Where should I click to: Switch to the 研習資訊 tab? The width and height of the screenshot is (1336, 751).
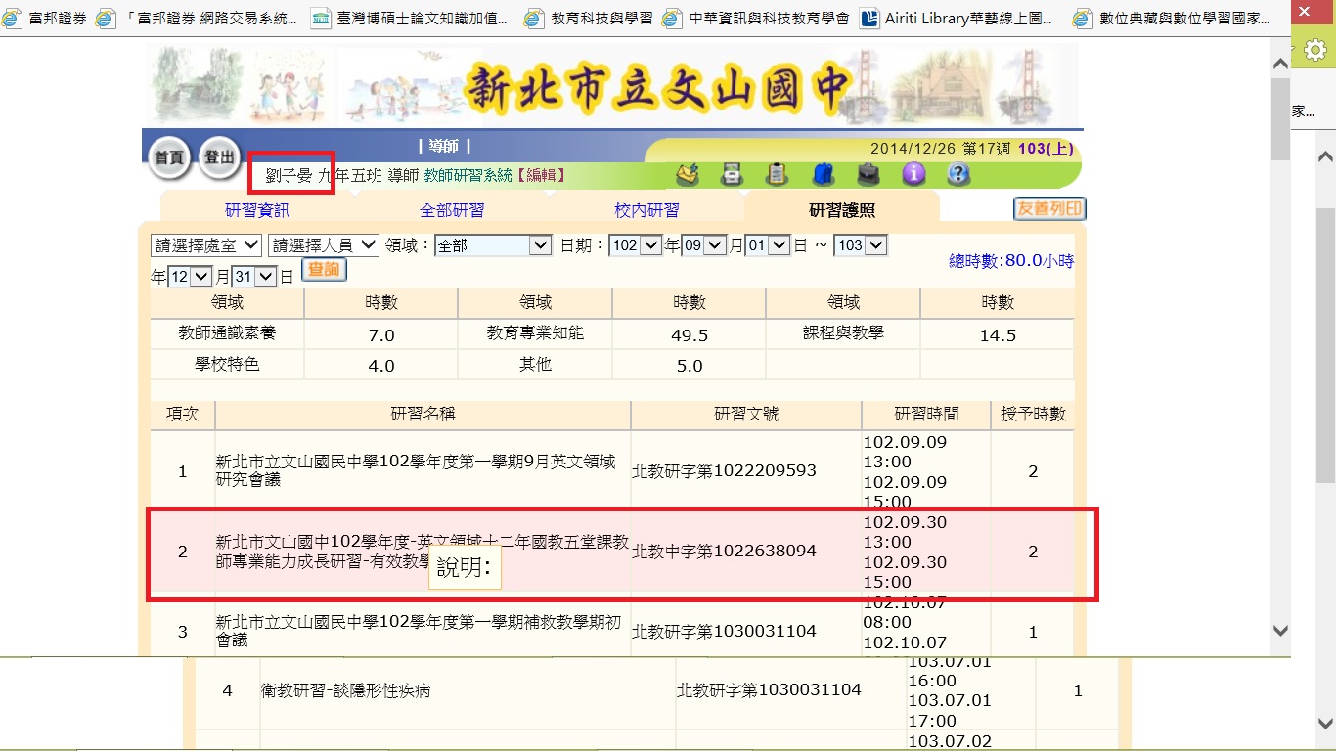click(257, 210)
